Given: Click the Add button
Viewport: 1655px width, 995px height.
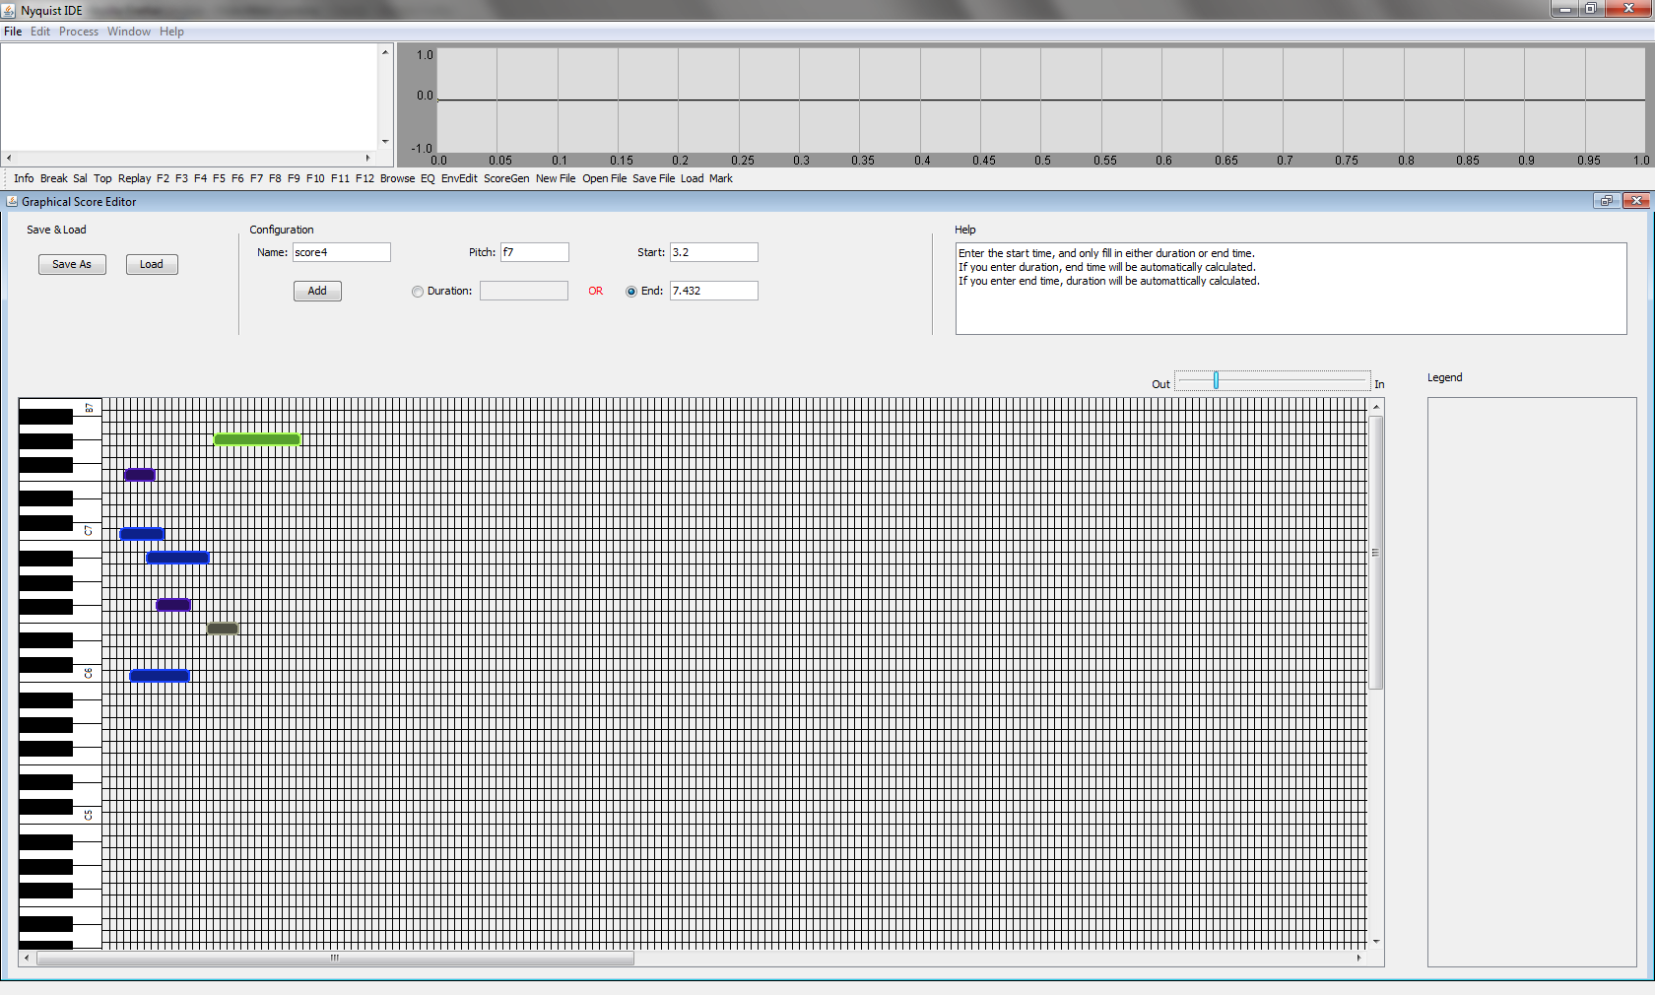Looking at the screenshot, I should tap(317, 291).
